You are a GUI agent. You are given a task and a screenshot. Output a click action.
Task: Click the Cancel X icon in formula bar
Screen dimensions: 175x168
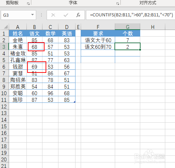(53, 15)
